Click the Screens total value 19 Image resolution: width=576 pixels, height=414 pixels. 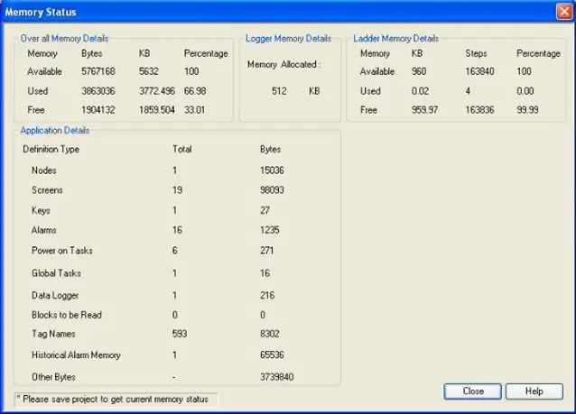click(x=178, y=190)
